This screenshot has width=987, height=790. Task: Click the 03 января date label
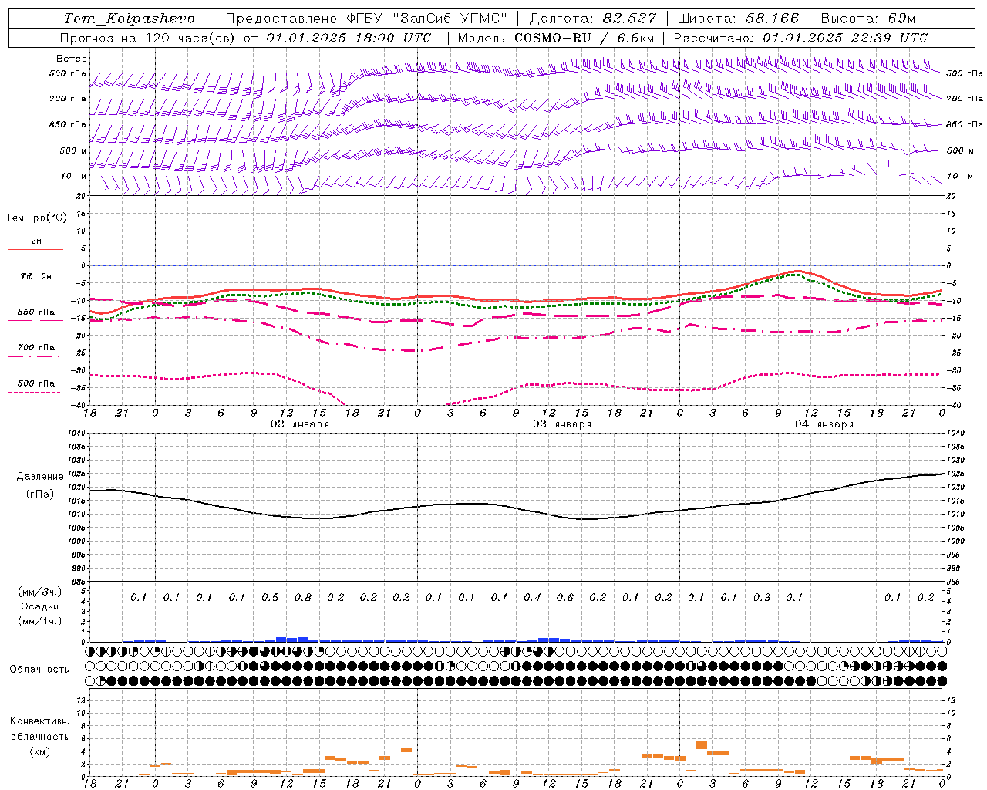coord(562,424)
